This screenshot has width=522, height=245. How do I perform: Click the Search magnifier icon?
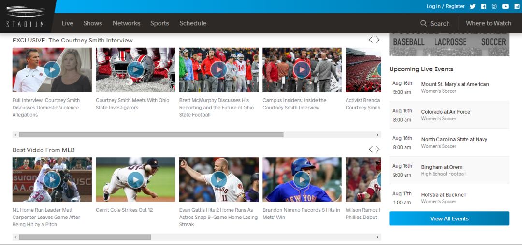tap(423, 23)
